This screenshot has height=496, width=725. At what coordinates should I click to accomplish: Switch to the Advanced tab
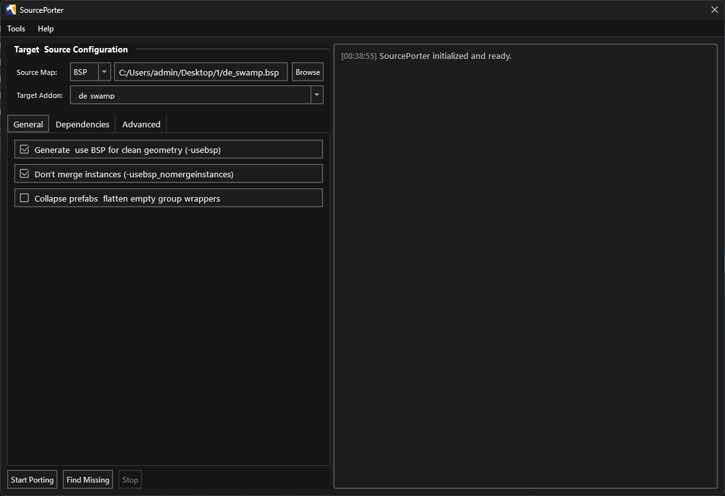(141, 124)
